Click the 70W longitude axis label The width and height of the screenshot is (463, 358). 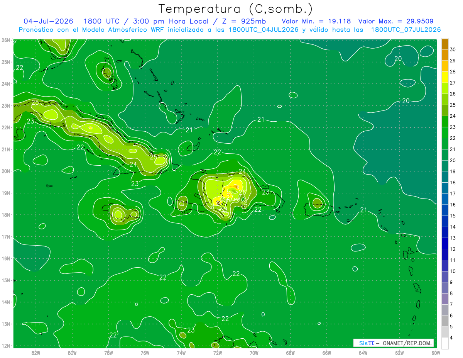click(254, 353)
